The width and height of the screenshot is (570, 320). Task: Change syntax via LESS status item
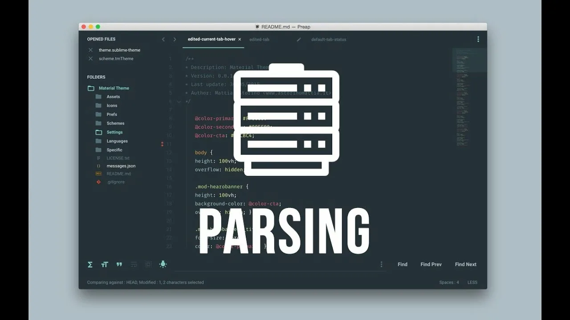click(x=472, y=282)
